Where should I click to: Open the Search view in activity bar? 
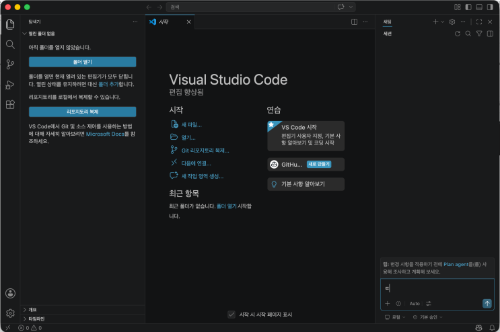pos(10,44)
